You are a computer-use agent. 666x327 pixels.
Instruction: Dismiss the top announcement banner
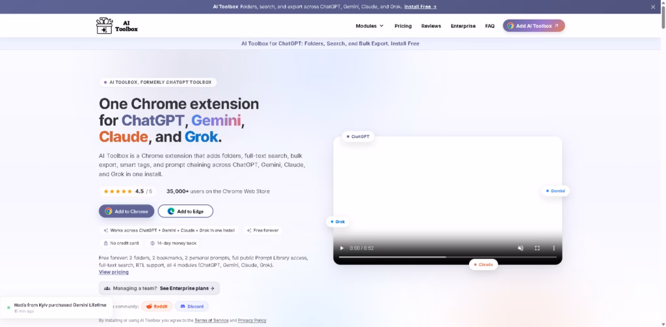coord(653,6)
